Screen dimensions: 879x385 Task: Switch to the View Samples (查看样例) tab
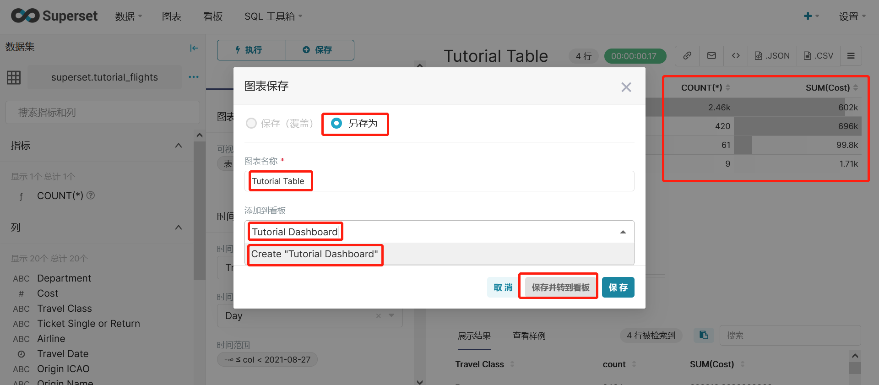[529, 336]
